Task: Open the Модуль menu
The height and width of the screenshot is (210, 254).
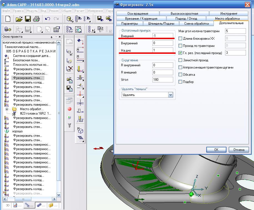Action: click(x=32, y=11)
